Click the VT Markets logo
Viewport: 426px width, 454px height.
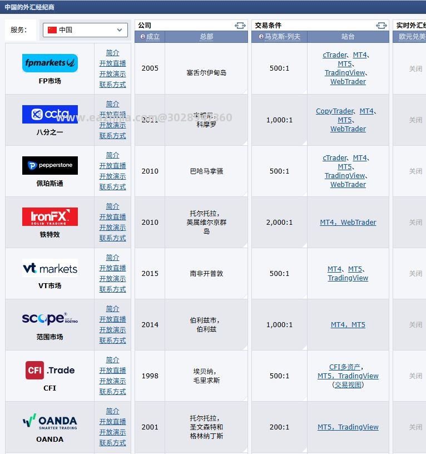[x=50, y=268]
